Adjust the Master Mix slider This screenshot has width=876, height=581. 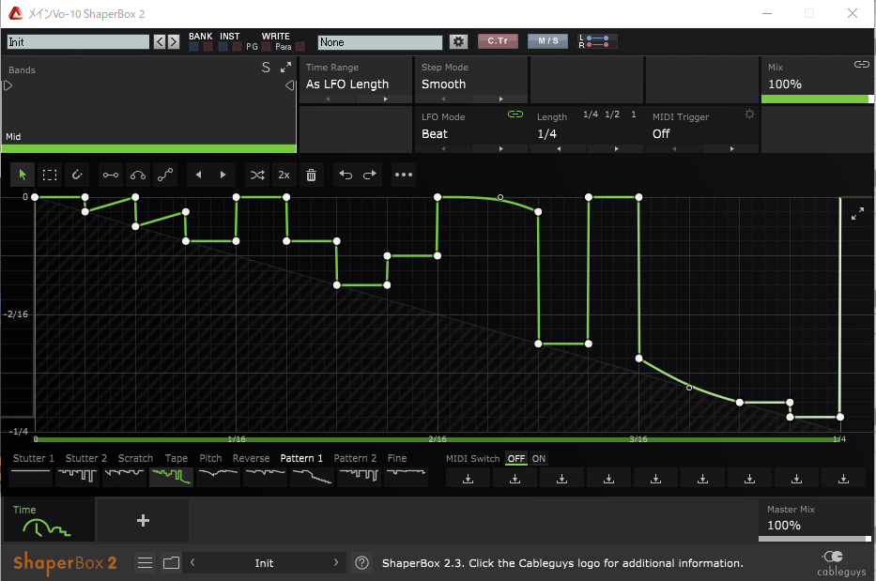tap(815, 539)
